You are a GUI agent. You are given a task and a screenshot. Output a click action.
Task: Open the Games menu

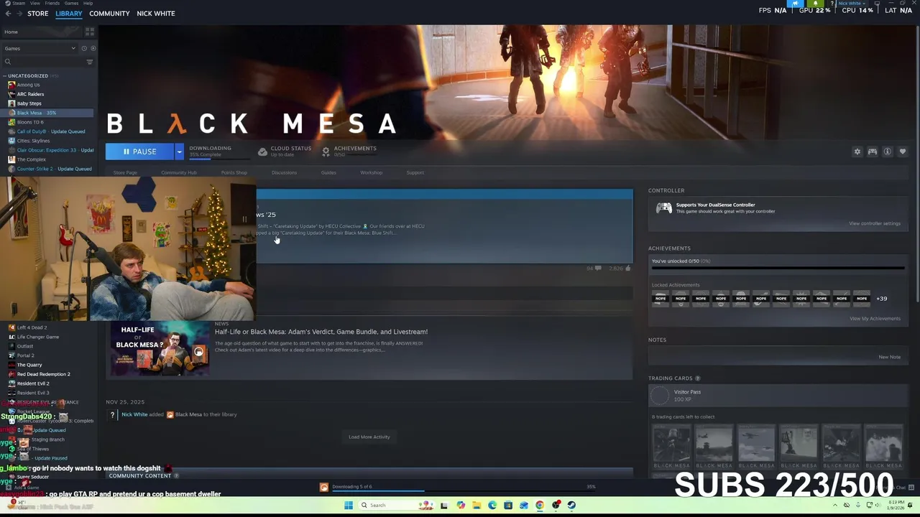pyautogui.click(x=71, y=3)
